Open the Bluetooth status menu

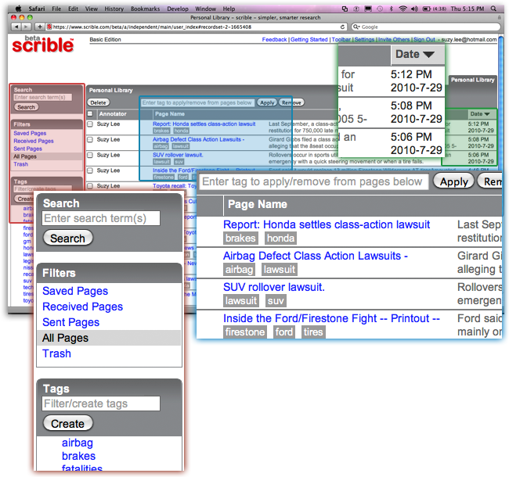(x=392, y=9)
